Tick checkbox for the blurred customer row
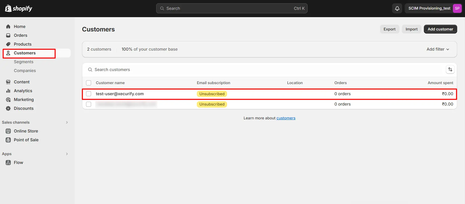465x204 pixels. 89,104
